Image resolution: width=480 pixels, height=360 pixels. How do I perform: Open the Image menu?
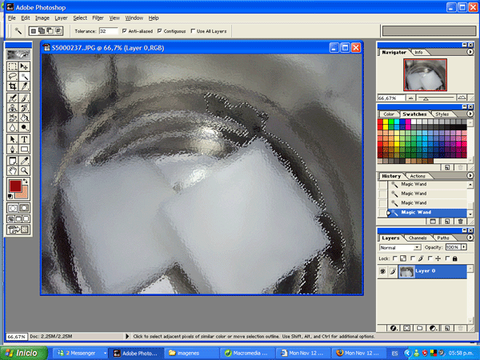tap(42, 18)
